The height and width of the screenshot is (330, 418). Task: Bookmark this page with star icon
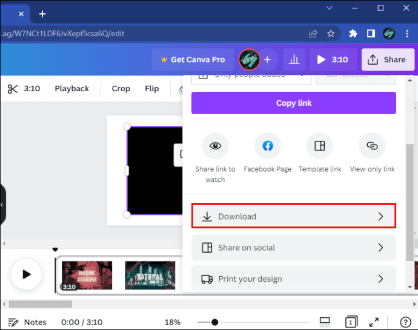[331, 33]
